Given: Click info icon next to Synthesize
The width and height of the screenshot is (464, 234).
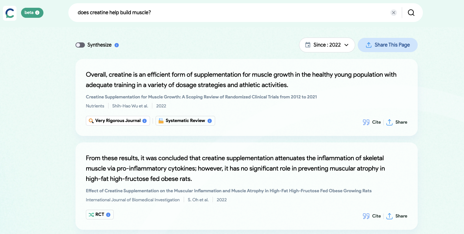Looking at the screenshot, I should [117, 45].
